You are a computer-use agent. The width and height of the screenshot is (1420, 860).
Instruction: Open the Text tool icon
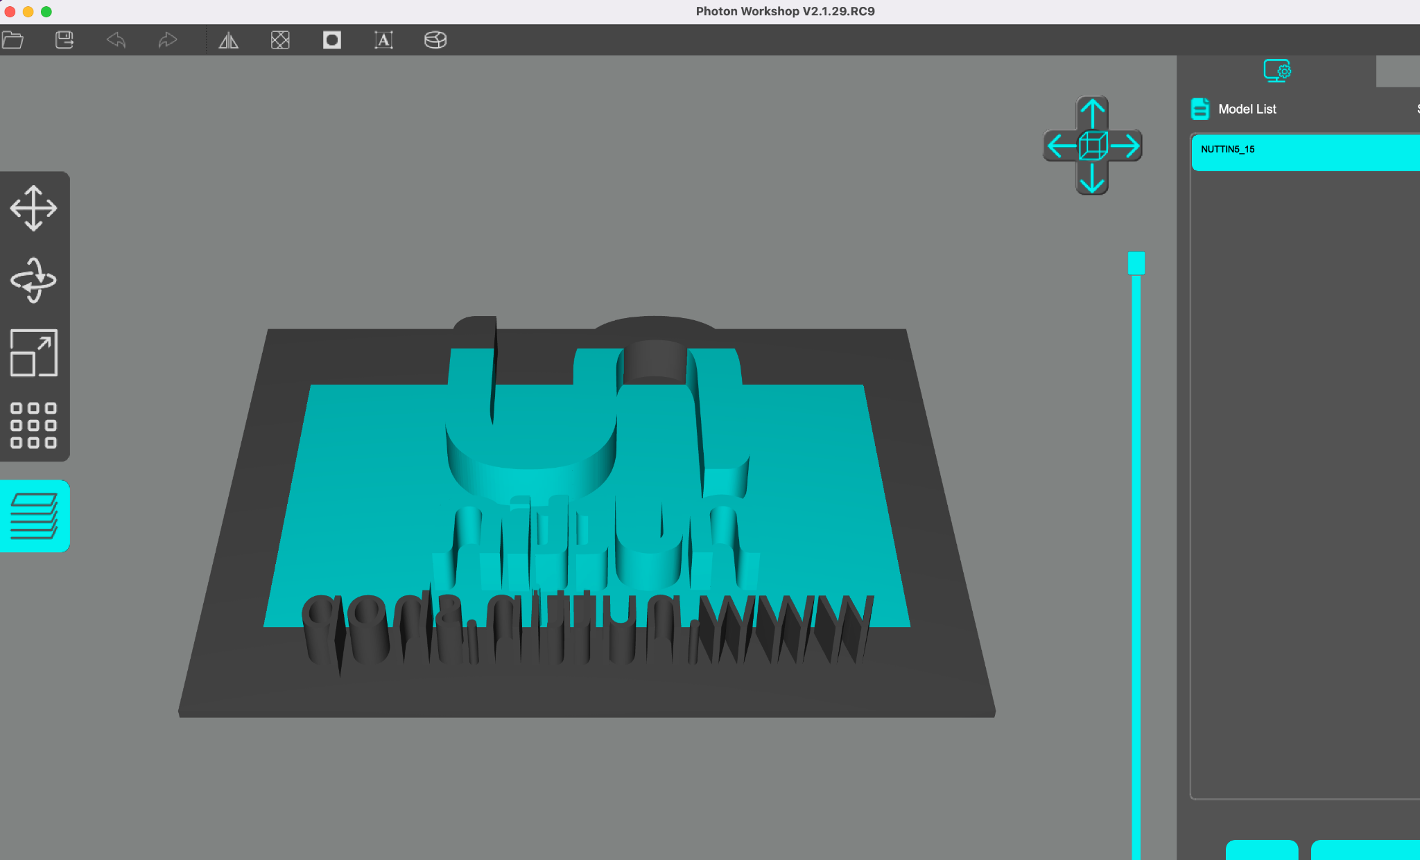(383, 40)
